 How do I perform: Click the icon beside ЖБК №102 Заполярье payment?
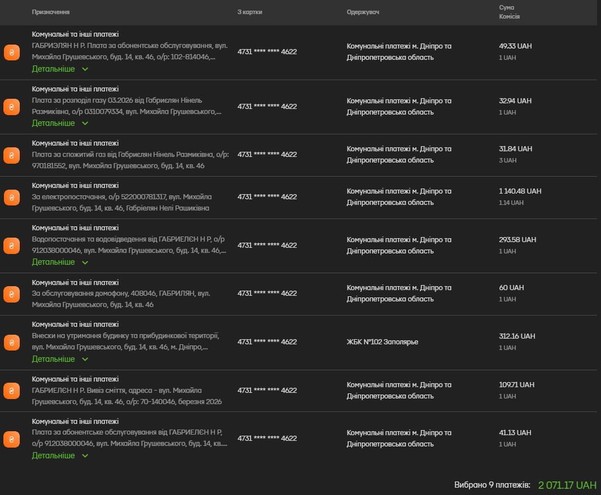12,342
